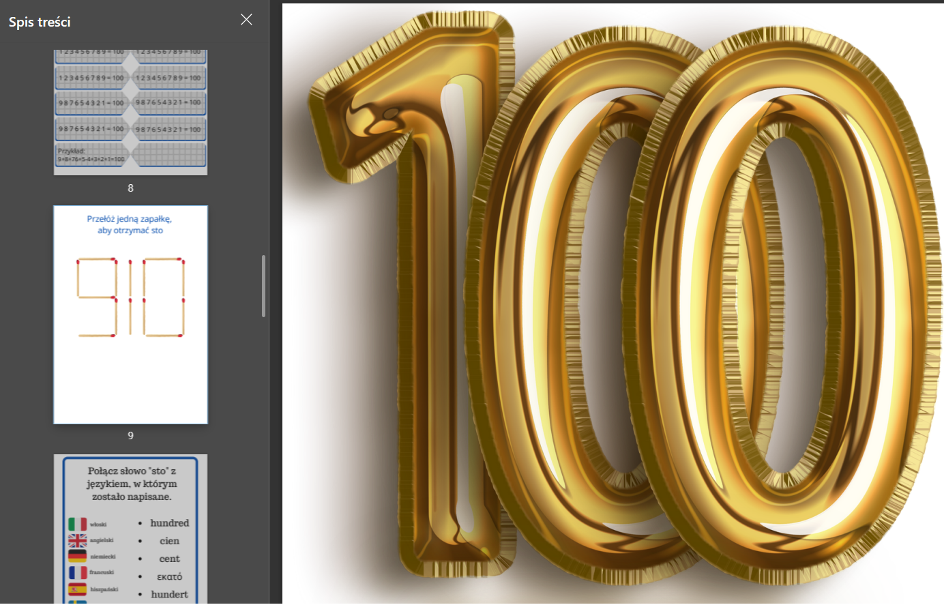
Task: Click the Spanish flag icon in thumbnail
Action: click(77, 589)
